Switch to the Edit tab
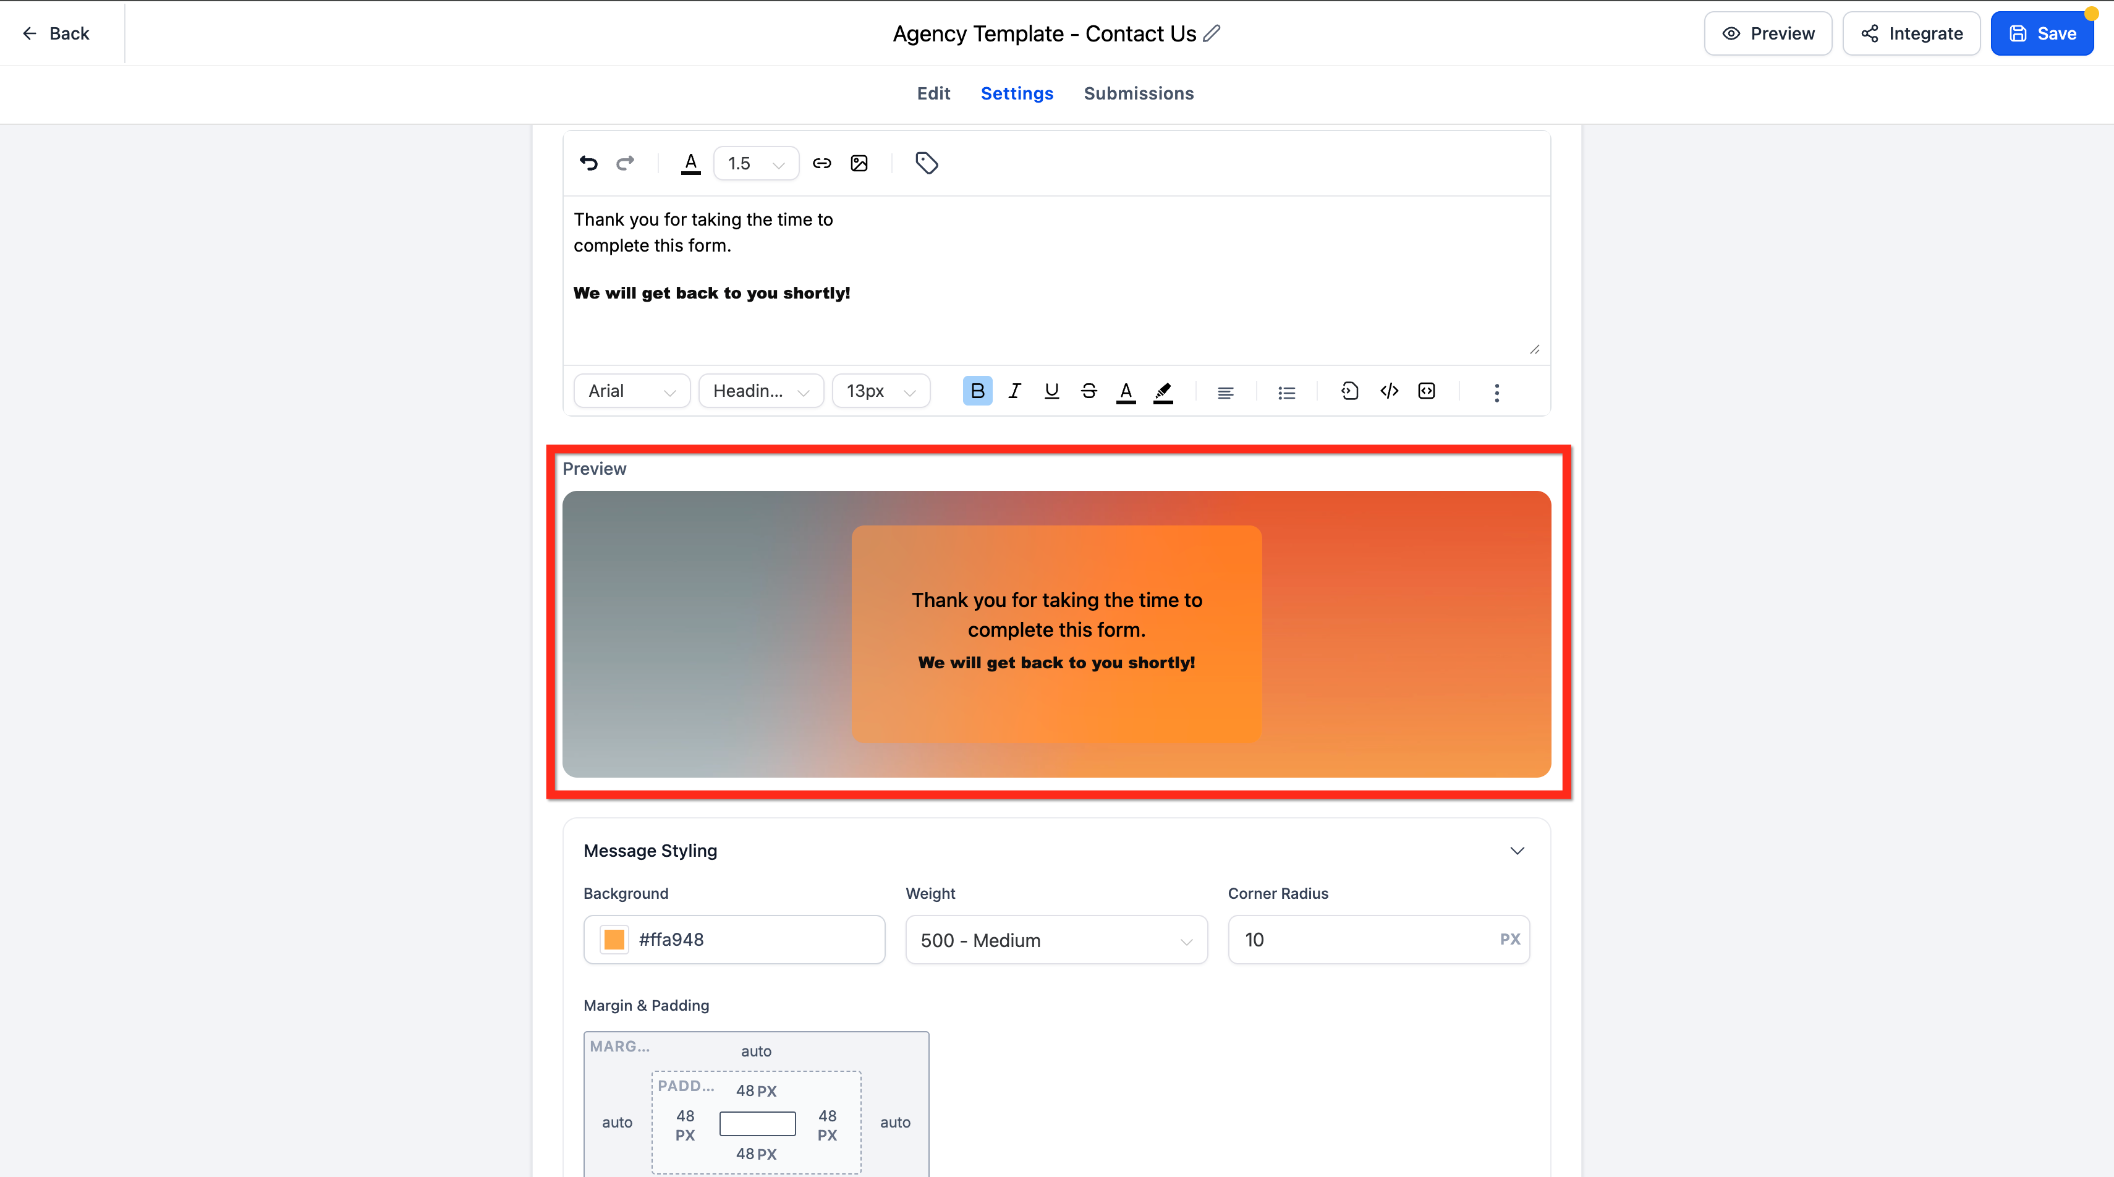Screen dimensions: 2114x1177 933,93
